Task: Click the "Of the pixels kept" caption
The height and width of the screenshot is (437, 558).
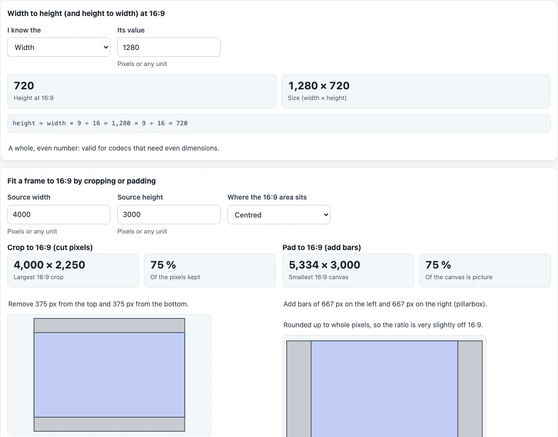Action: coord(175,277)
